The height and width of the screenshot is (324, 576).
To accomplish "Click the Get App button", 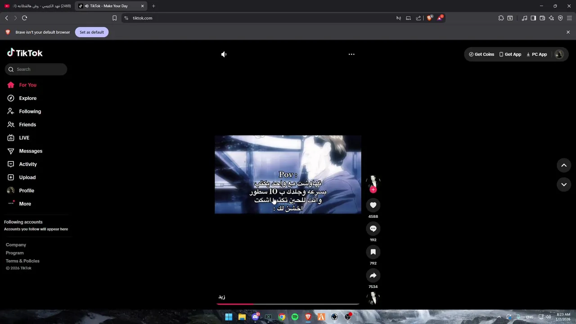I will (510, 54).
